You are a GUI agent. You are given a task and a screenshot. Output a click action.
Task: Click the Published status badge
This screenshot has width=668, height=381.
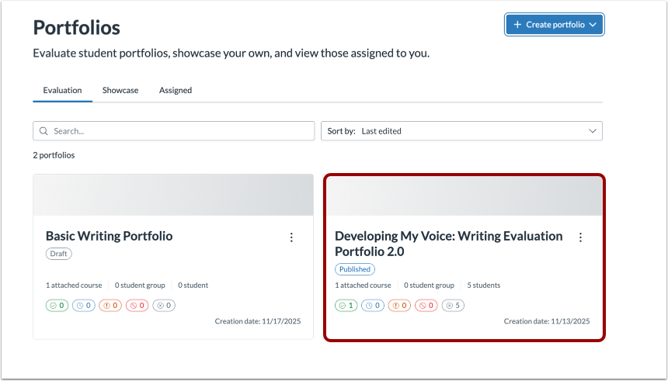point(355,269)
